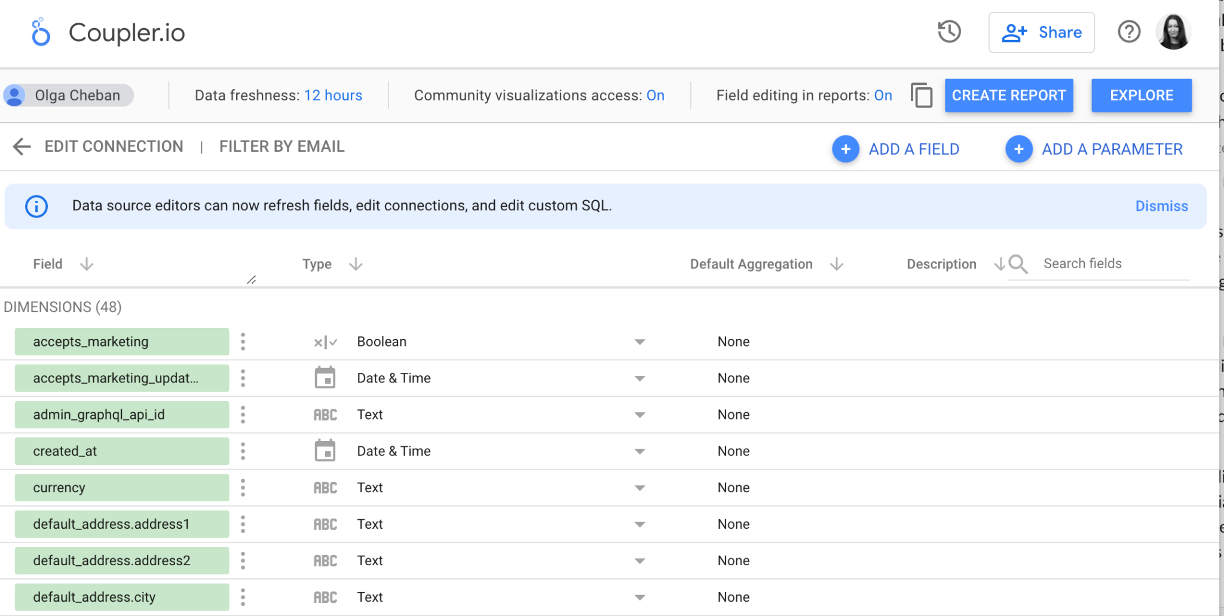This screenshot has width=1224, height=616.
Task: Open the Text type dropdown for currency
Action: click(x=639, y=488)
